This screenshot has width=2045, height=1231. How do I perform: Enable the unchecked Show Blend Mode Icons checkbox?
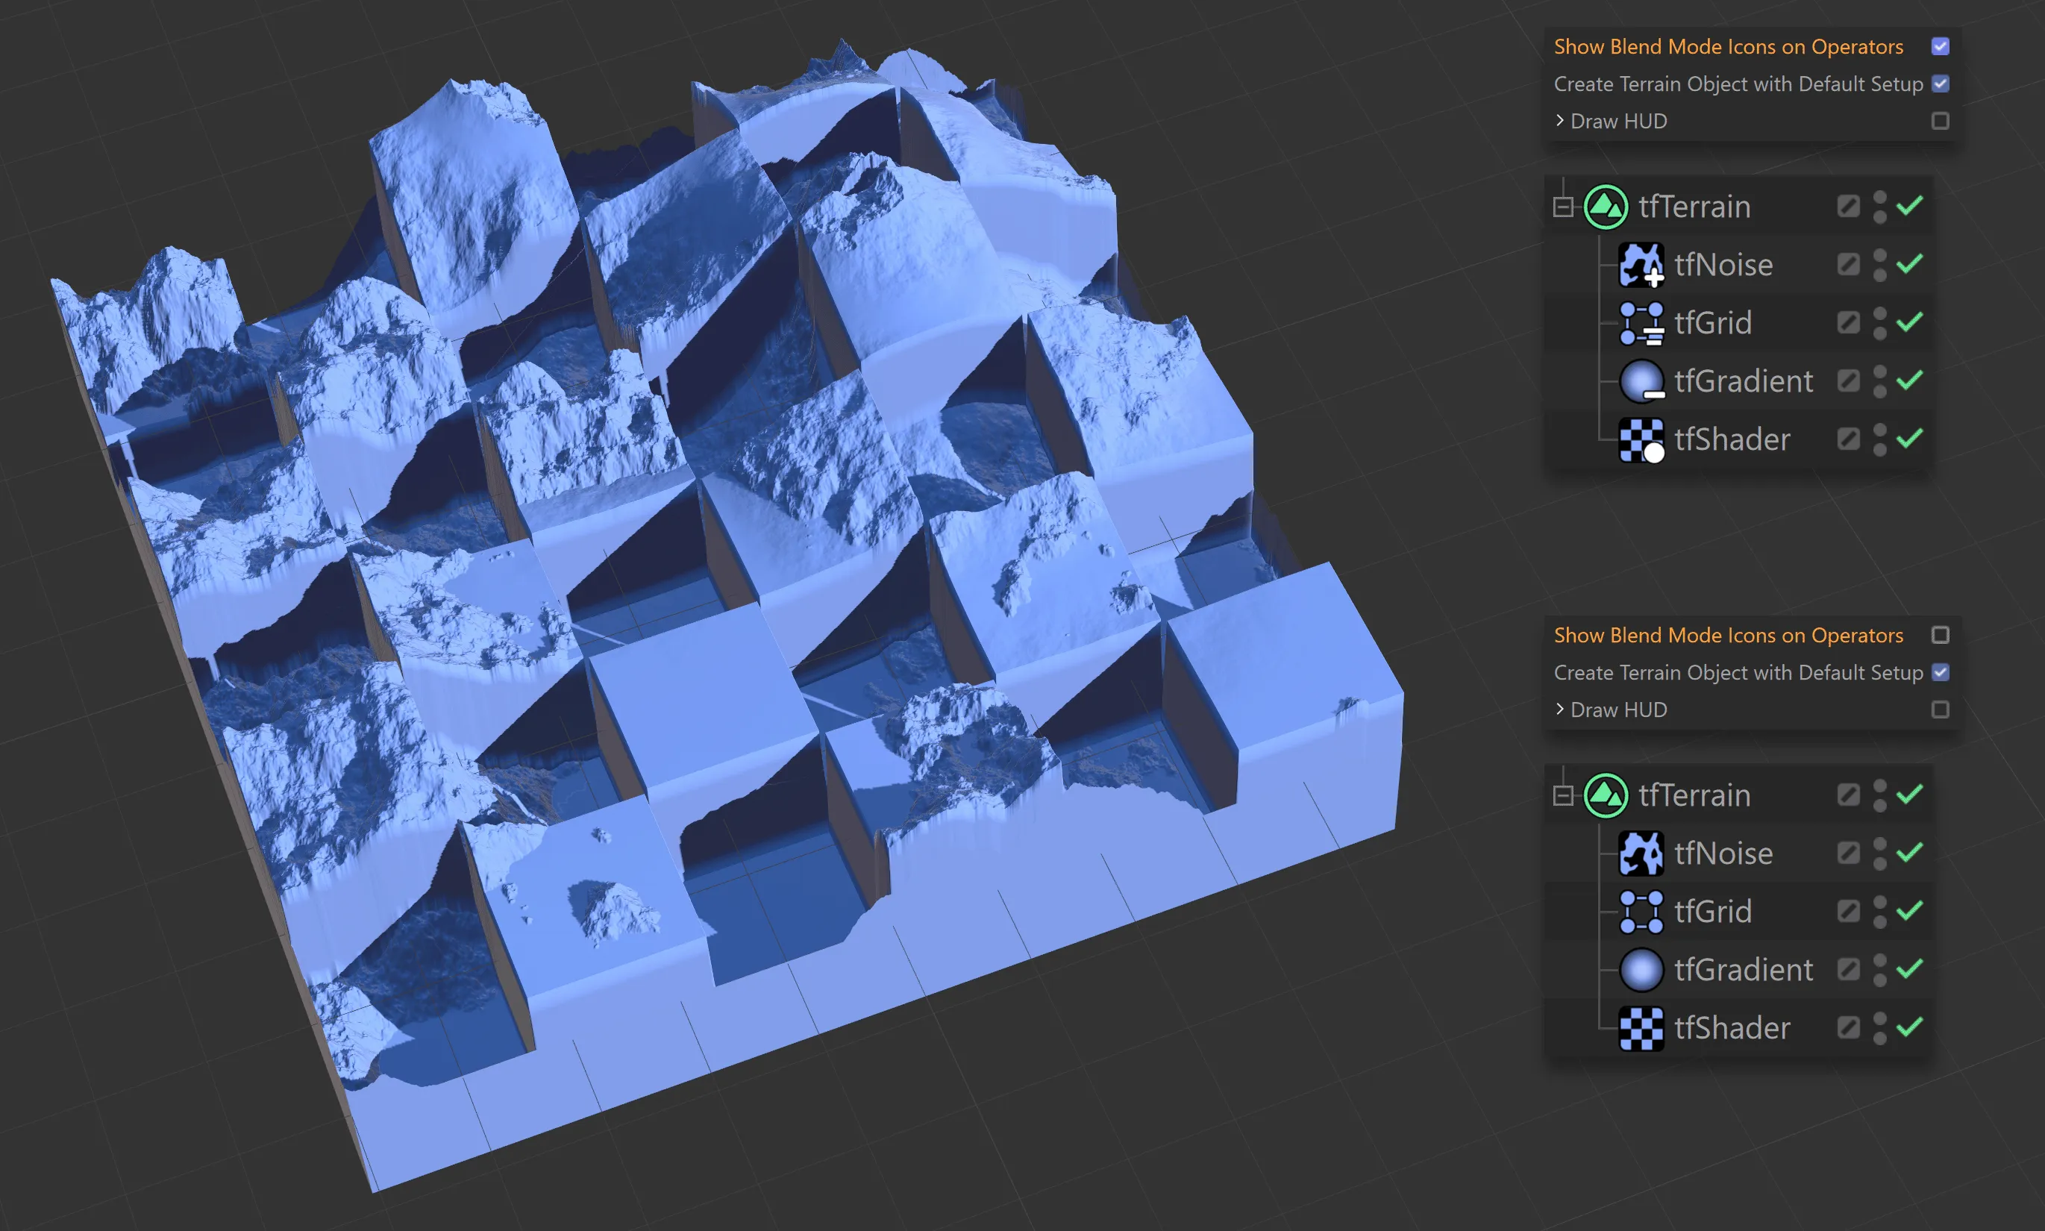point(1940,635)
